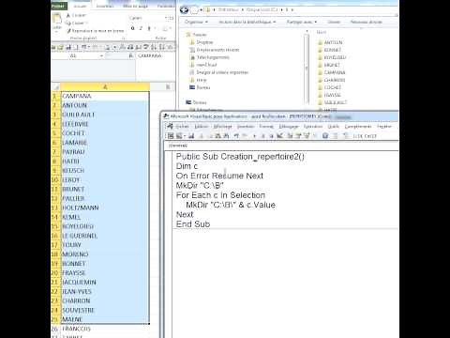Click the Insert UserForm icon in VBA toolbar
Image resolution: width=450 pixels, height=338 pixels.
[179, 135]
